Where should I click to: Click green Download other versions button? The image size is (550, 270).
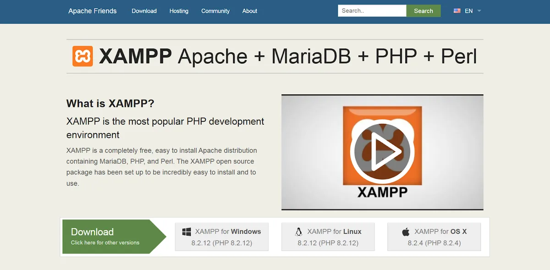click(x=114, y=237)
